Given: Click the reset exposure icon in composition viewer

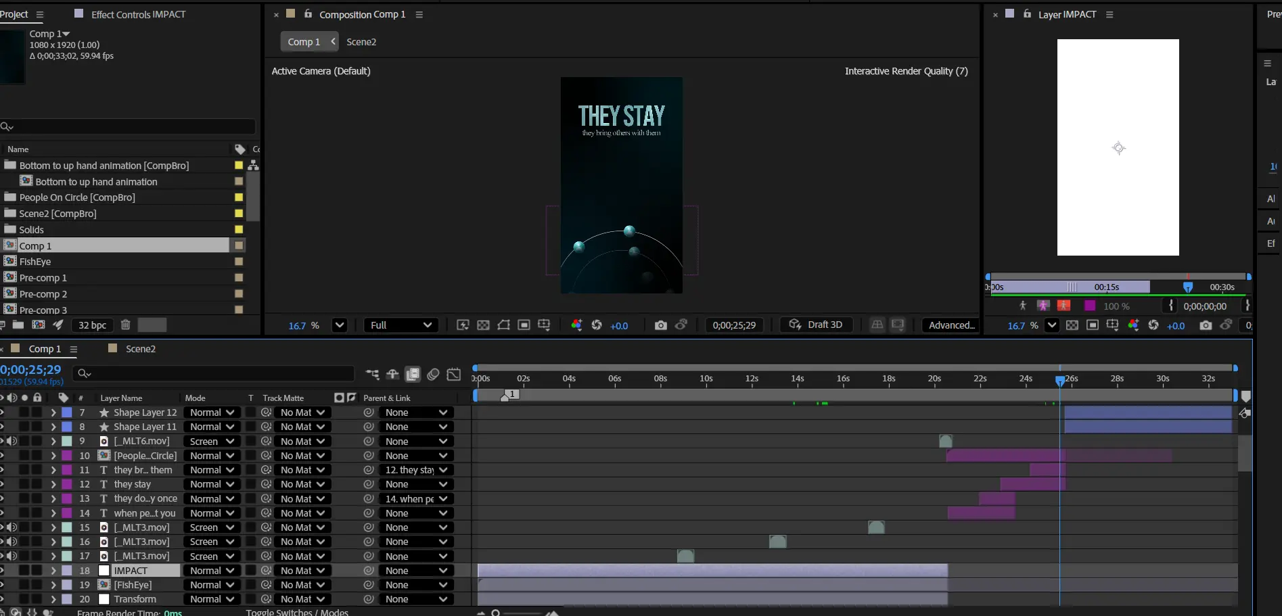Looking at the screenshot, I should click(597, 325).
